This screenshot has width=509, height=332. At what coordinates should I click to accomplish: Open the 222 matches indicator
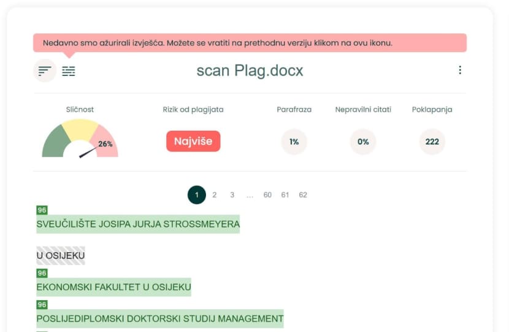coord(432,142)
